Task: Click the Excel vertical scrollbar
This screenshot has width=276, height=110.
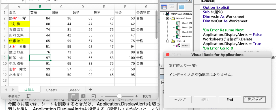Action: (x=156, y=25)
